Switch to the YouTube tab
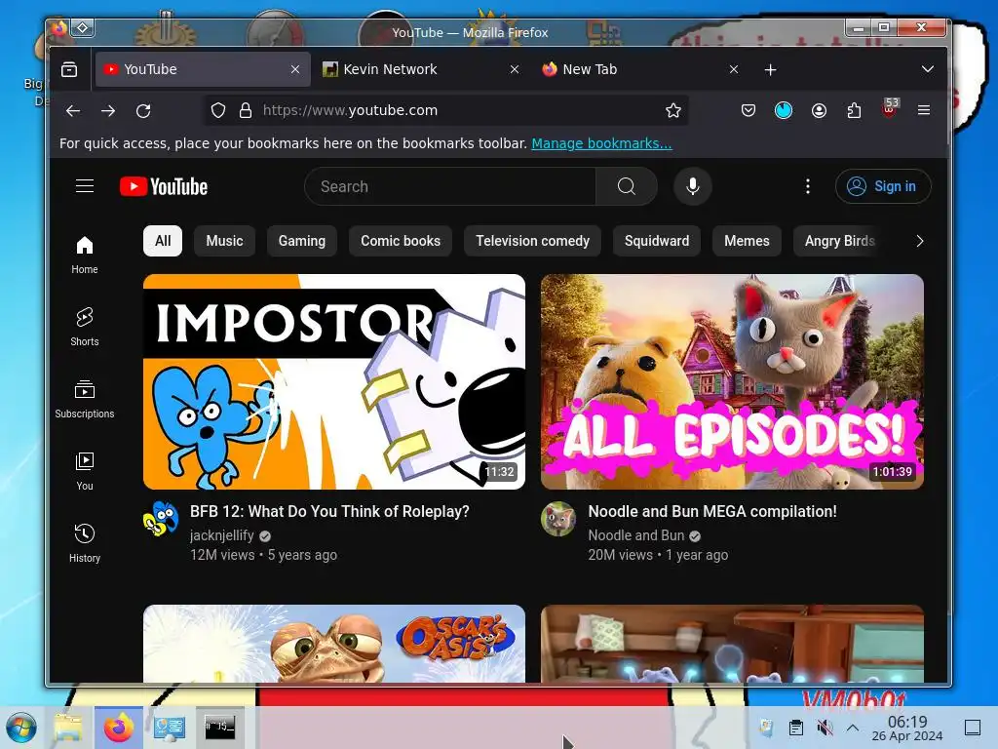 point(203,69)
